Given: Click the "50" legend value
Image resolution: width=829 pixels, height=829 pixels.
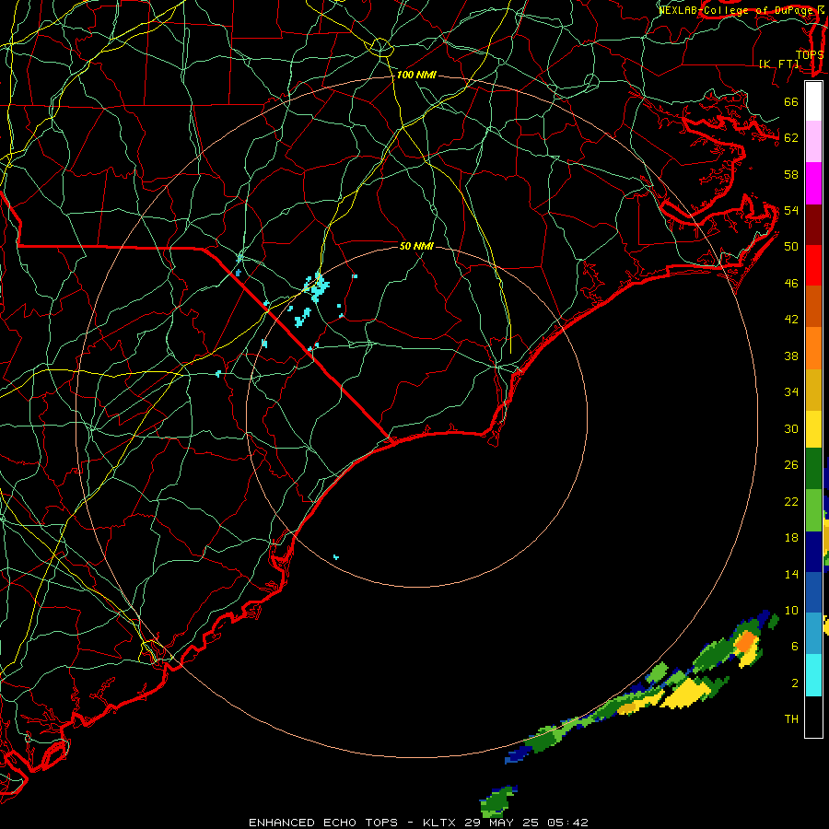Looking at the screenshot, I should click(791, 247).
